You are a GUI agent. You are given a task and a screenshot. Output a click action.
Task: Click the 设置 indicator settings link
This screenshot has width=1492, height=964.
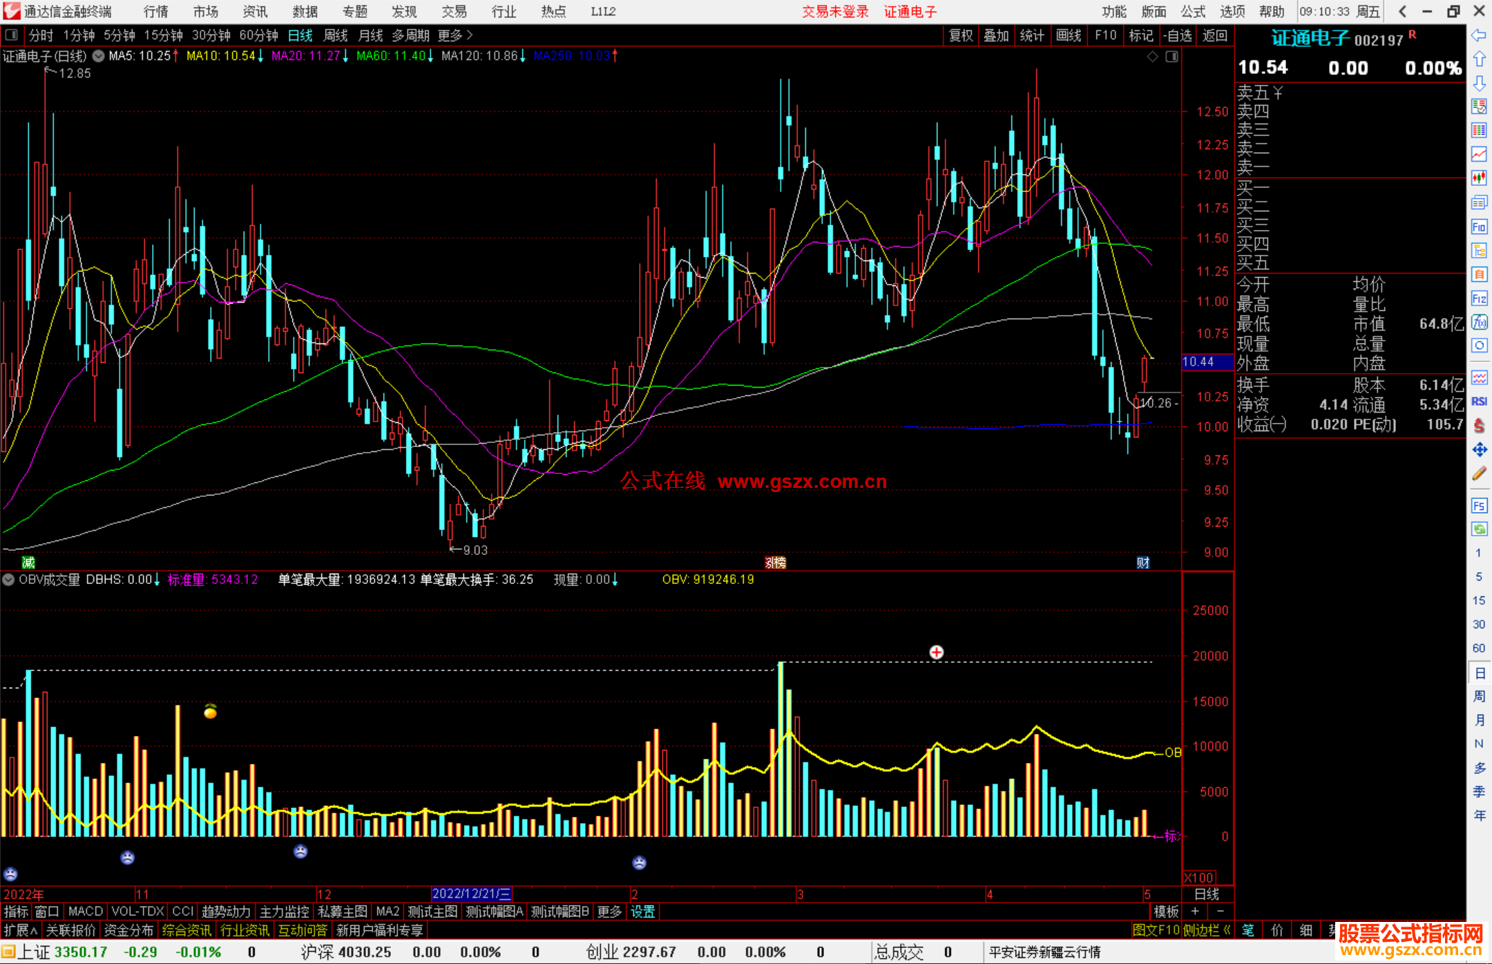coord(642,911)
